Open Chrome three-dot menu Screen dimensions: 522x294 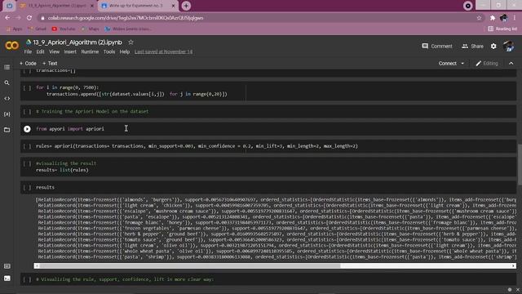click(x=515, y=18)
